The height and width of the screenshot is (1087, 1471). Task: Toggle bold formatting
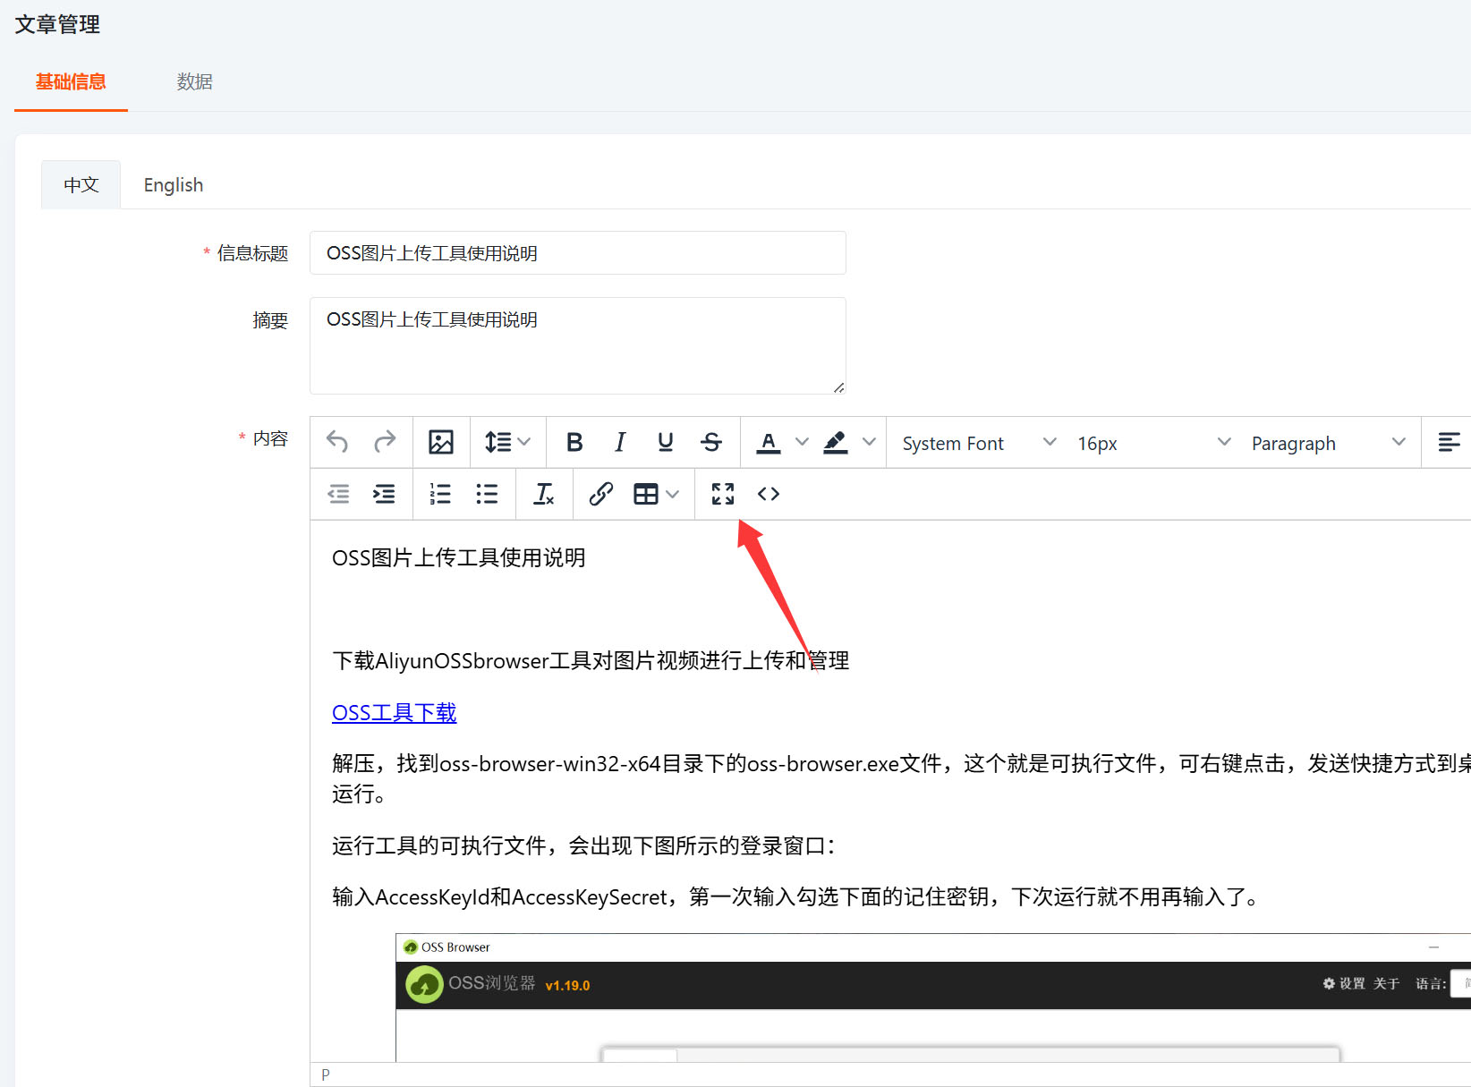[574, 442]
